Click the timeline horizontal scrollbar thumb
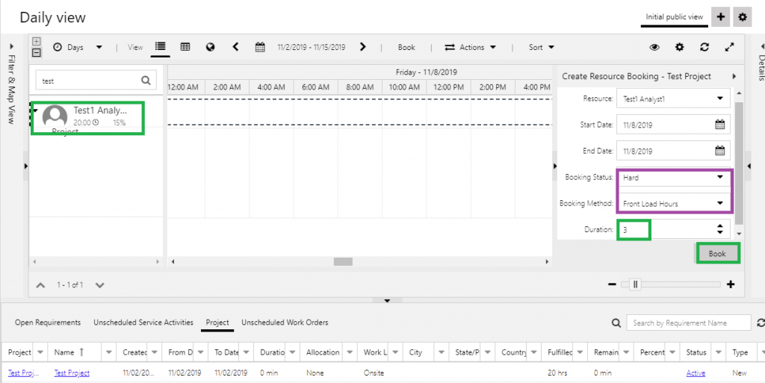The image size is (765, 383). (343, 261)
